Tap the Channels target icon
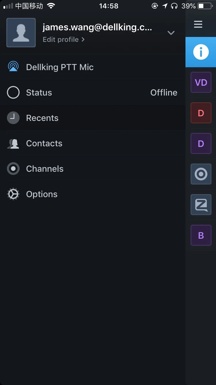 [x=13, y=169]
